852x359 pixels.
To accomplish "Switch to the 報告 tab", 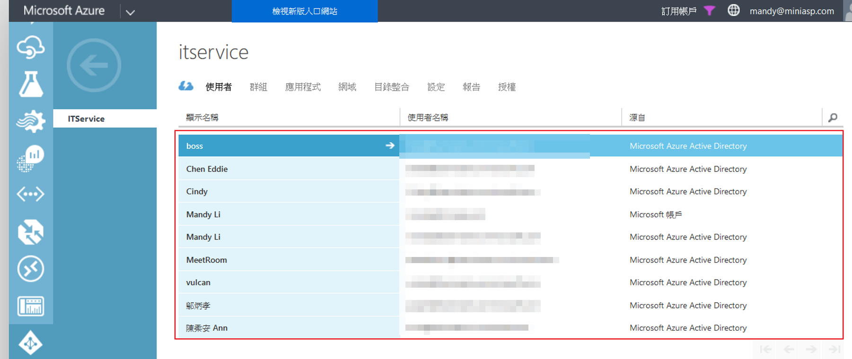I will 471,87.
